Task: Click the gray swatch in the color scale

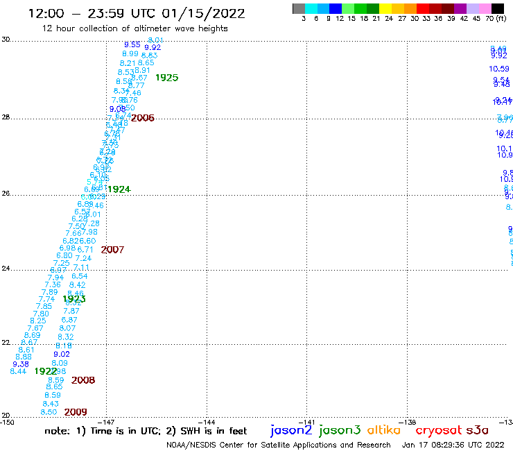Action: 299,8
